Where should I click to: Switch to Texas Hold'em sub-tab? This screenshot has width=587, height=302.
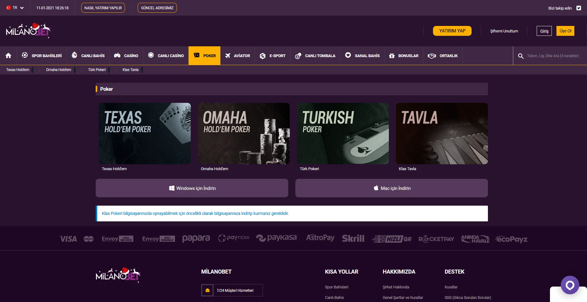pos(18,70)
